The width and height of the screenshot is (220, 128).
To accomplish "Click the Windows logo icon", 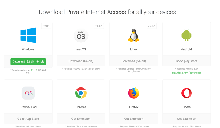I will [x=28, y=35].
